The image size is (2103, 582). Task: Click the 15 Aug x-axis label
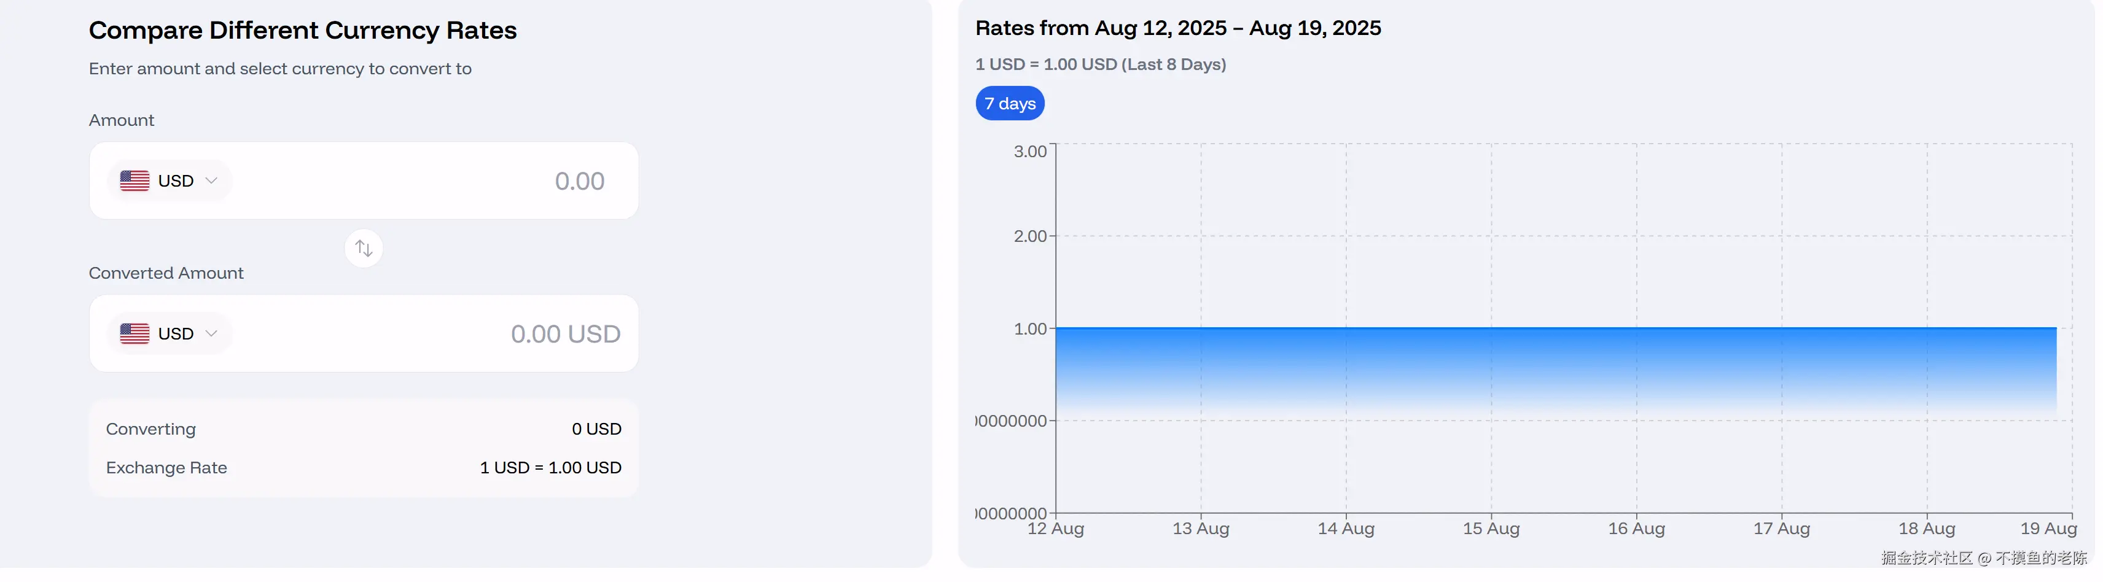(1491, 529)
